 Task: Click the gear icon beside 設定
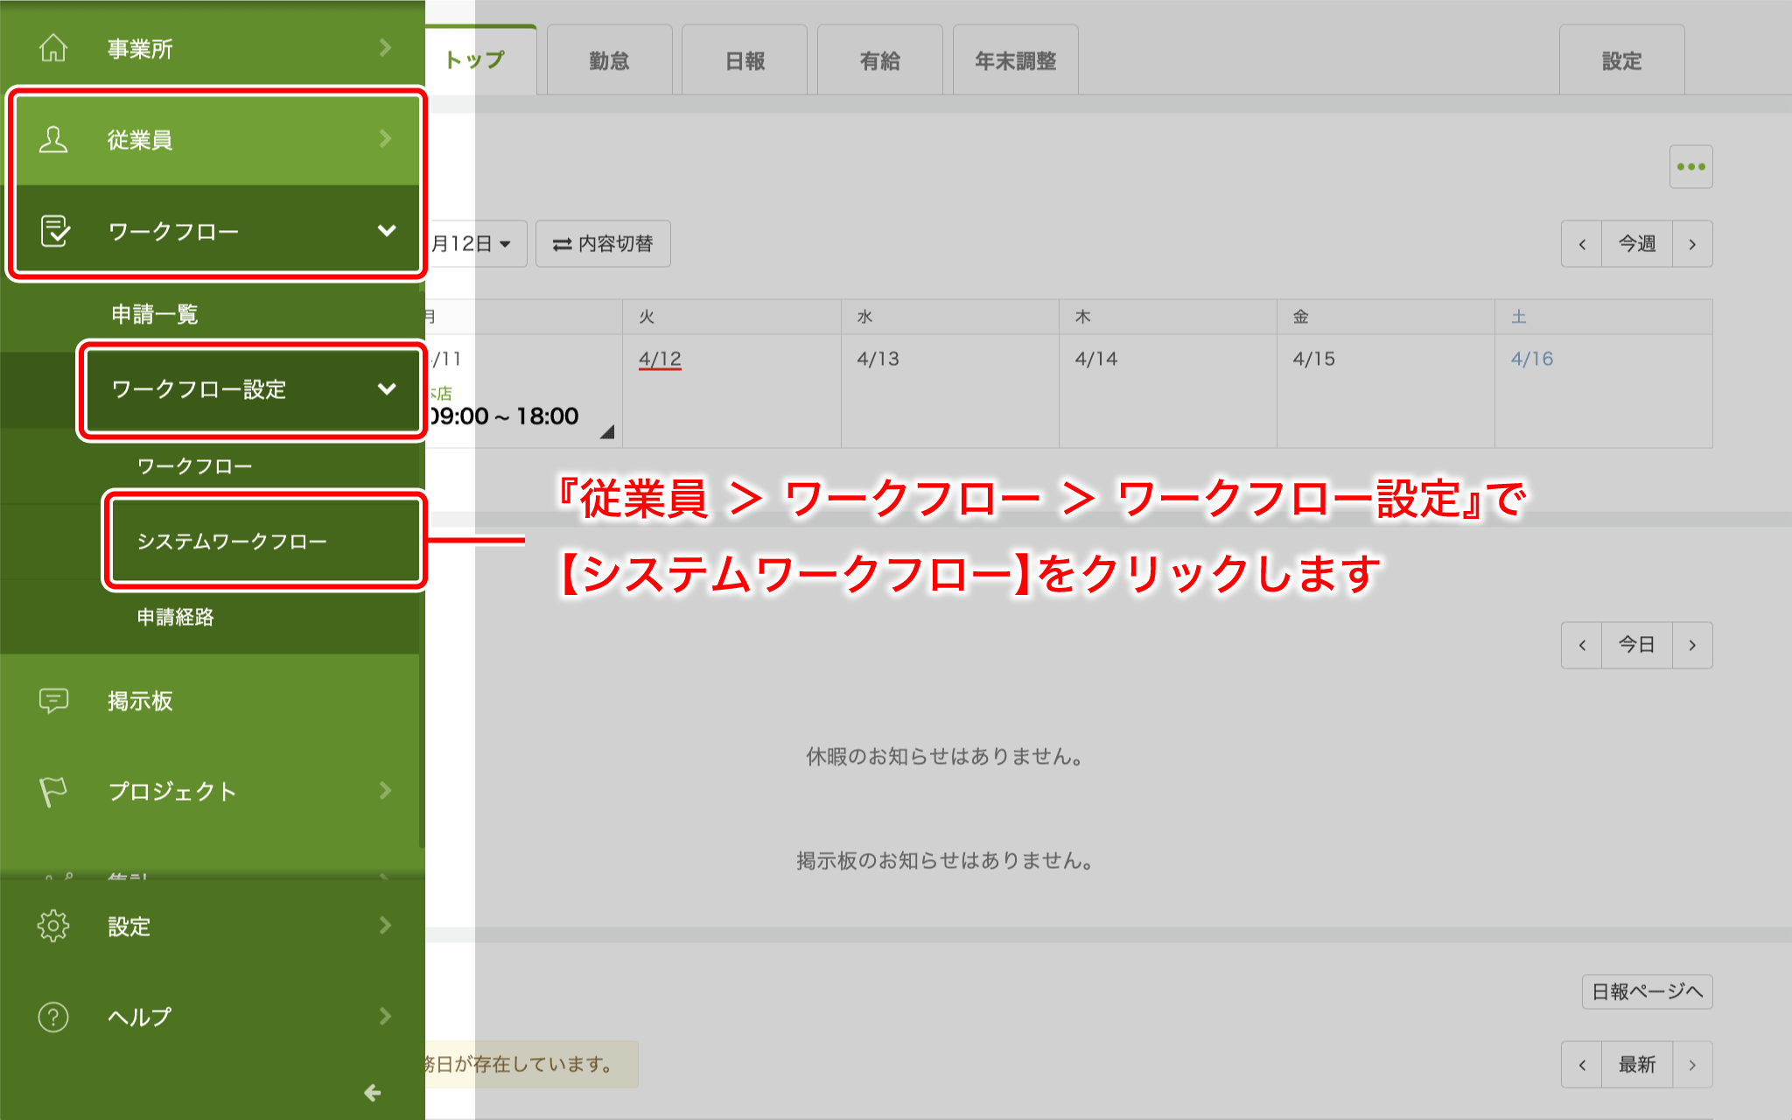(x=53, y=926)
